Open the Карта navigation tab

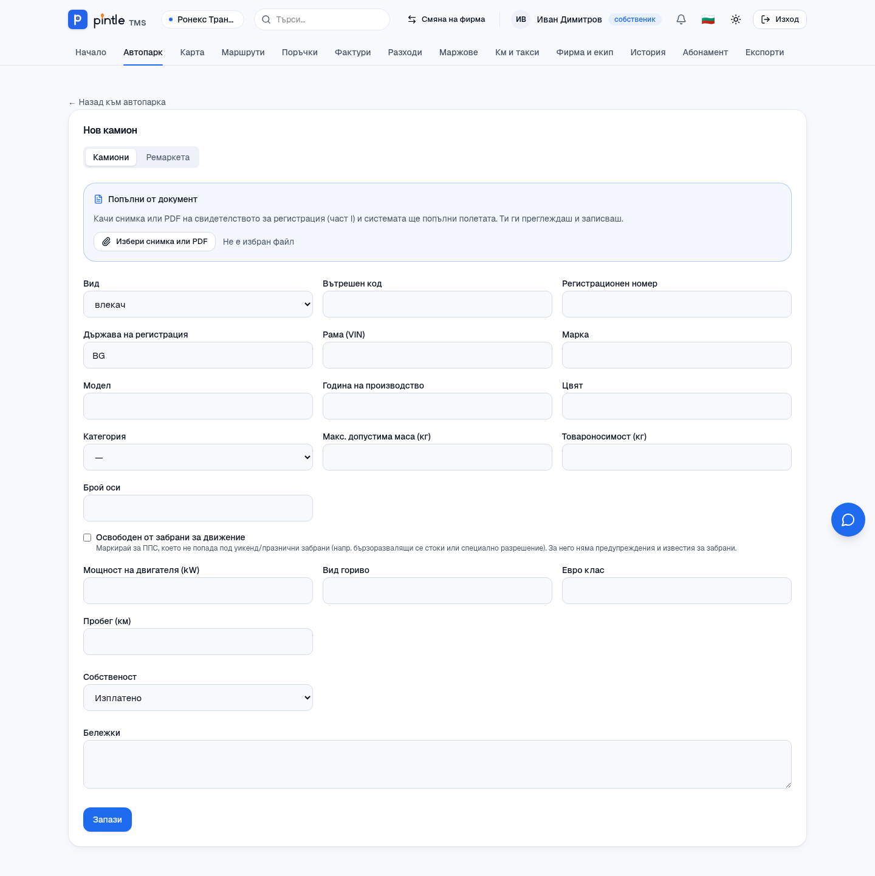[x=192, y=52]
